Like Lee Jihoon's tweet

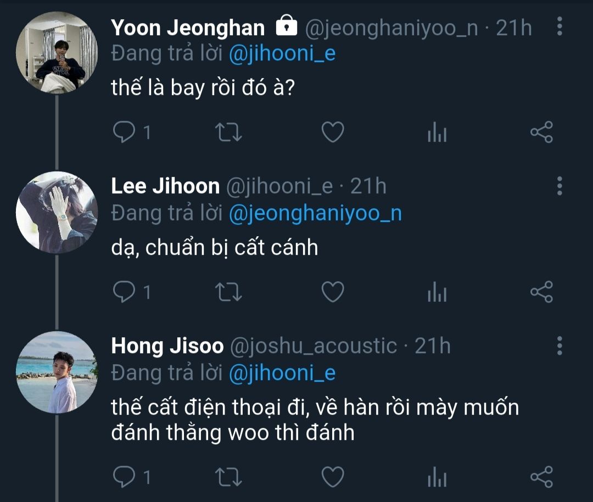(x=332, y=292)
